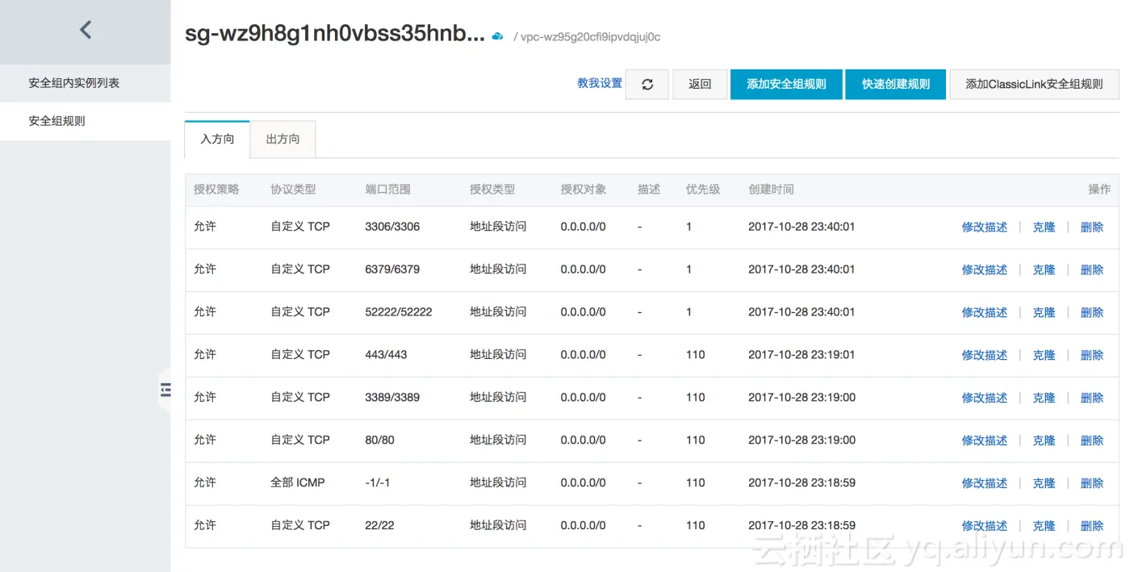Select 安全组规则 sidebar item
Viewport: 1130px width, 572px height.
tap(57, 121)
